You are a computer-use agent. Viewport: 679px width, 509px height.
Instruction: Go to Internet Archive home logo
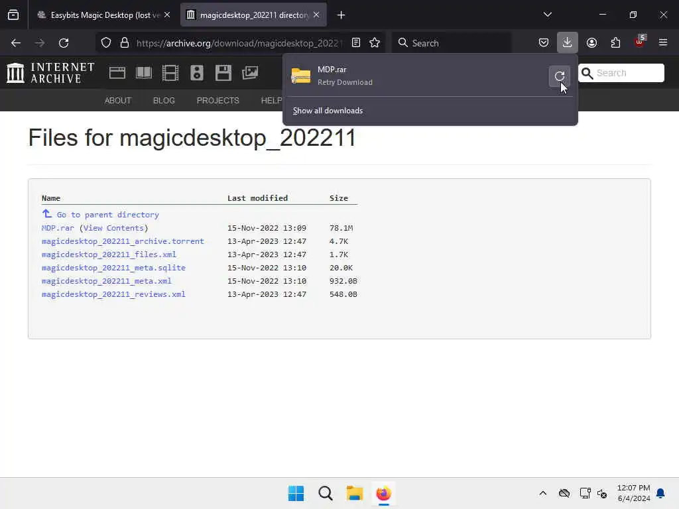point(50,73)
